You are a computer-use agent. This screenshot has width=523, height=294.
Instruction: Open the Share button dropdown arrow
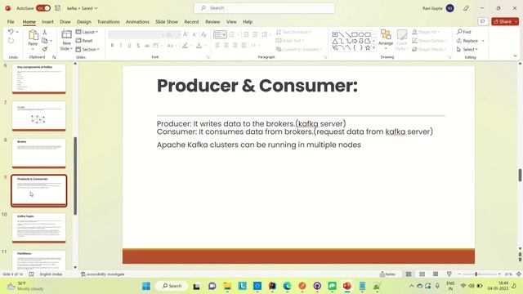pyautogui.click(x=516, y=21)
